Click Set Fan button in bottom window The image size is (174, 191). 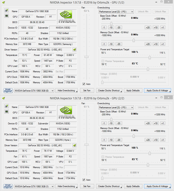coord(87,186)
